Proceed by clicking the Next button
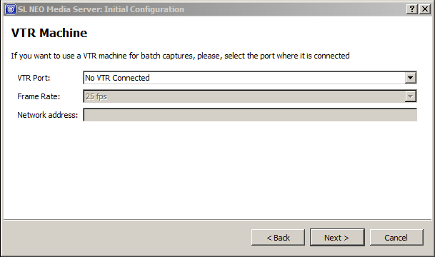 coord(337,238)
